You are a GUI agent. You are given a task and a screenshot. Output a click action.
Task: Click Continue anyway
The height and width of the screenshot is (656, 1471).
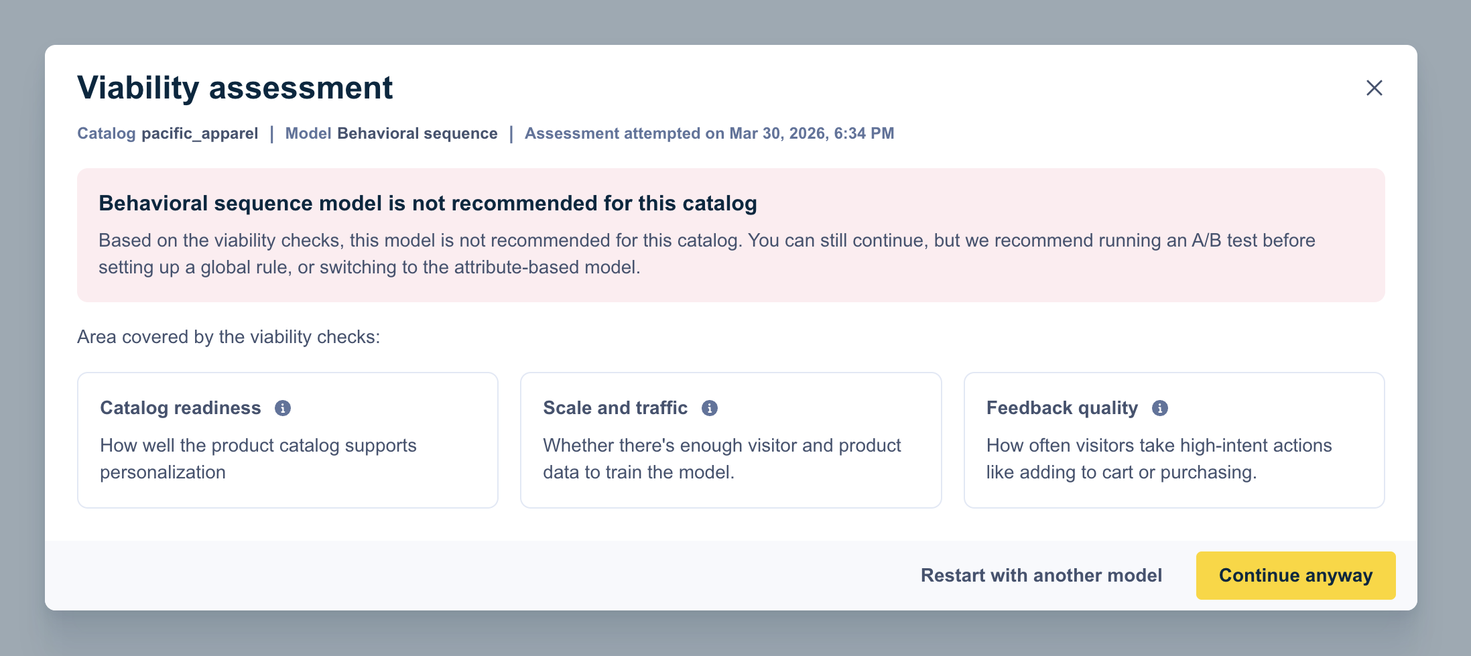pos(1295,575)
